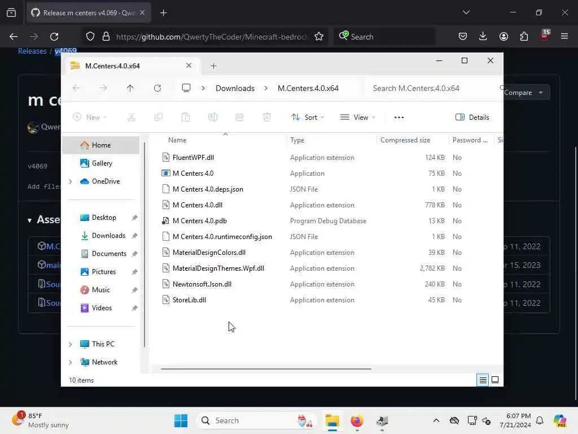Add a new Explorer tab
Screen dimensions: 578x434
click(213, 66)
